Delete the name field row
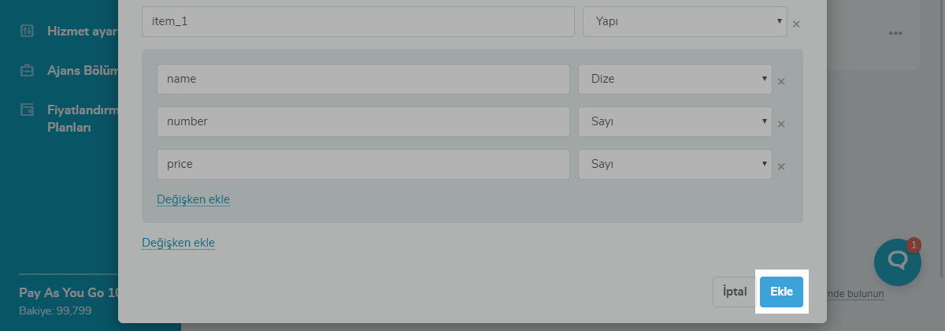The width and height of the screenshot is (945, 331). point(781,81)
